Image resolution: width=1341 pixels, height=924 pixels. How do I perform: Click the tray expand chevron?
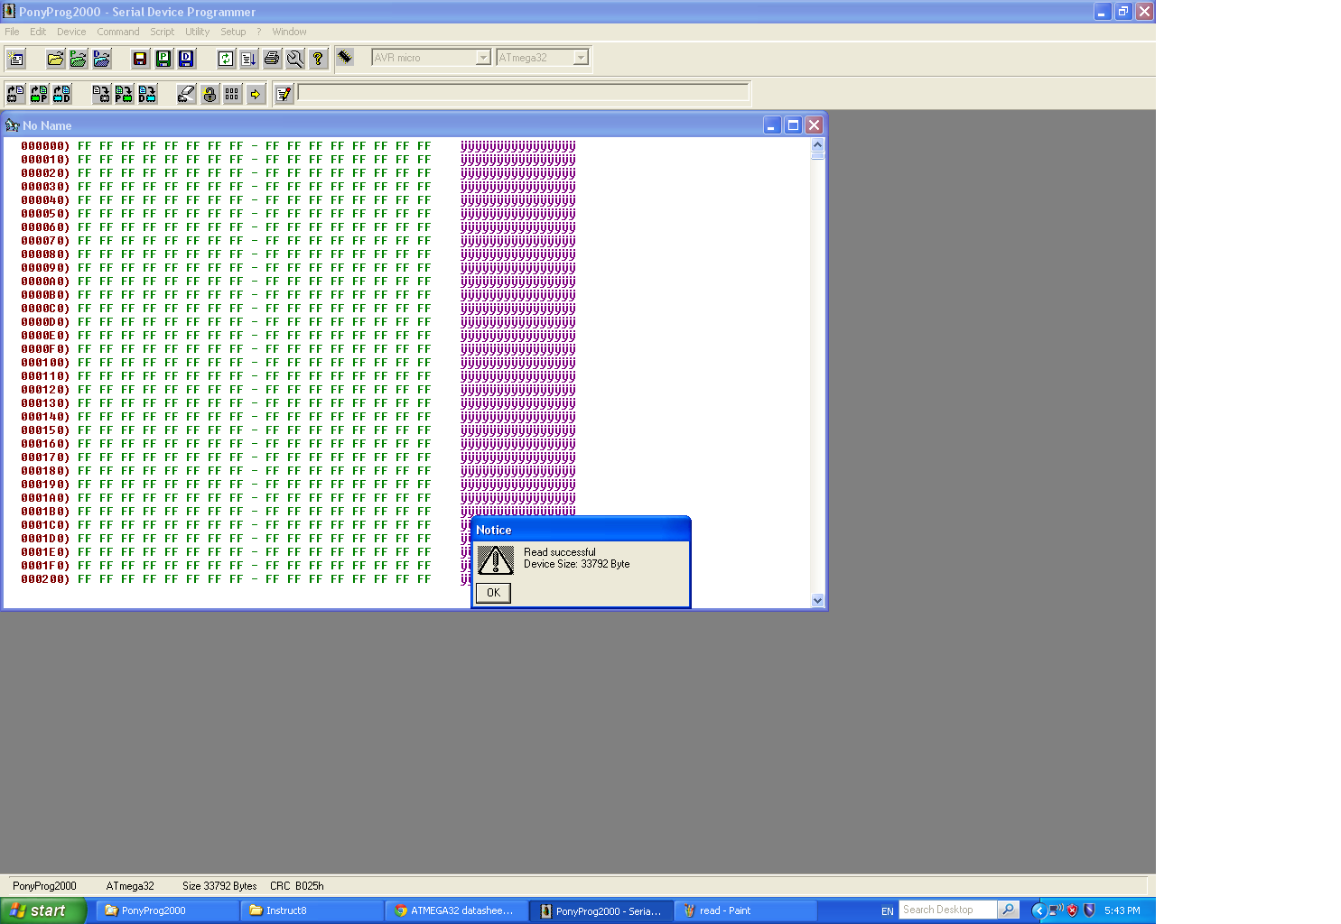1038,910
